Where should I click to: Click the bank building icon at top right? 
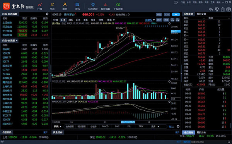point(223,9)
